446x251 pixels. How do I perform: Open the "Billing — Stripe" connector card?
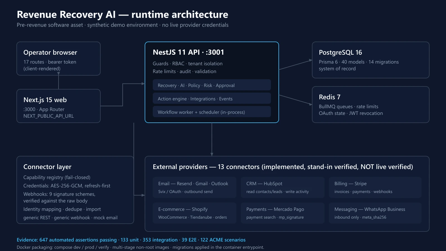pyautogui.click(x=375, y=187)
